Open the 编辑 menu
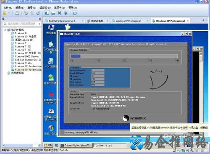210x154 pixels. coord(20,8)
